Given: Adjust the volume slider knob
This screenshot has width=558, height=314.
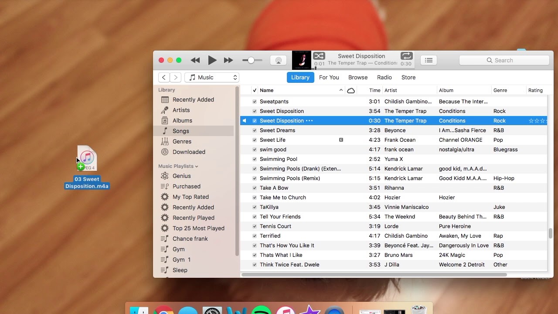Looking at the screenshot, I should coord(251,61).
